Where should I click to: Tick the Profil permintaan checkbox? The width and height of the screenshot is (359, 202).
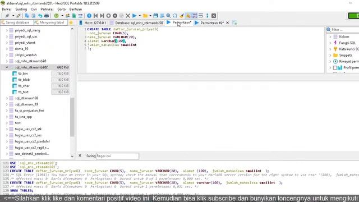coord(335,67)
